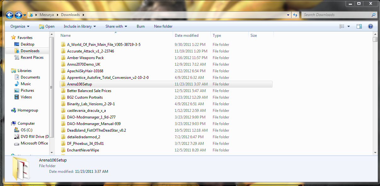This screenshot has height=186, width=380.
Task: Select the BG2 Custom Portraits folder icon
Action: [x=63, y=97]
